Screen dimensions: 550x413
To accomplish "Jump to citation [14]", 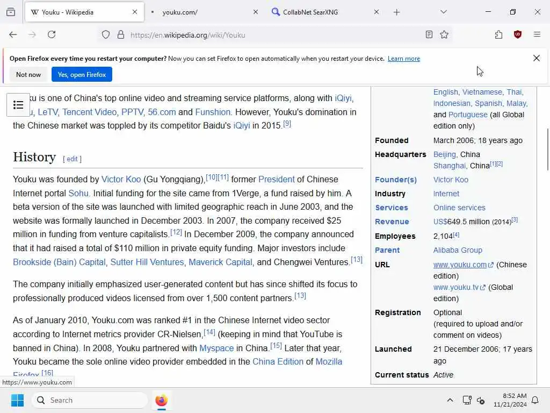I will tap(209, 332).
